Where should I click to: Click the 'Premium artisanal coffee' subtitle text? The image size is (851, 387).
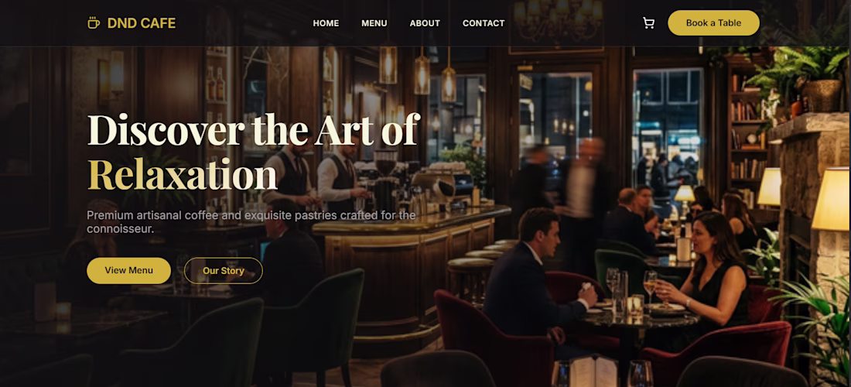click(251, 222)
